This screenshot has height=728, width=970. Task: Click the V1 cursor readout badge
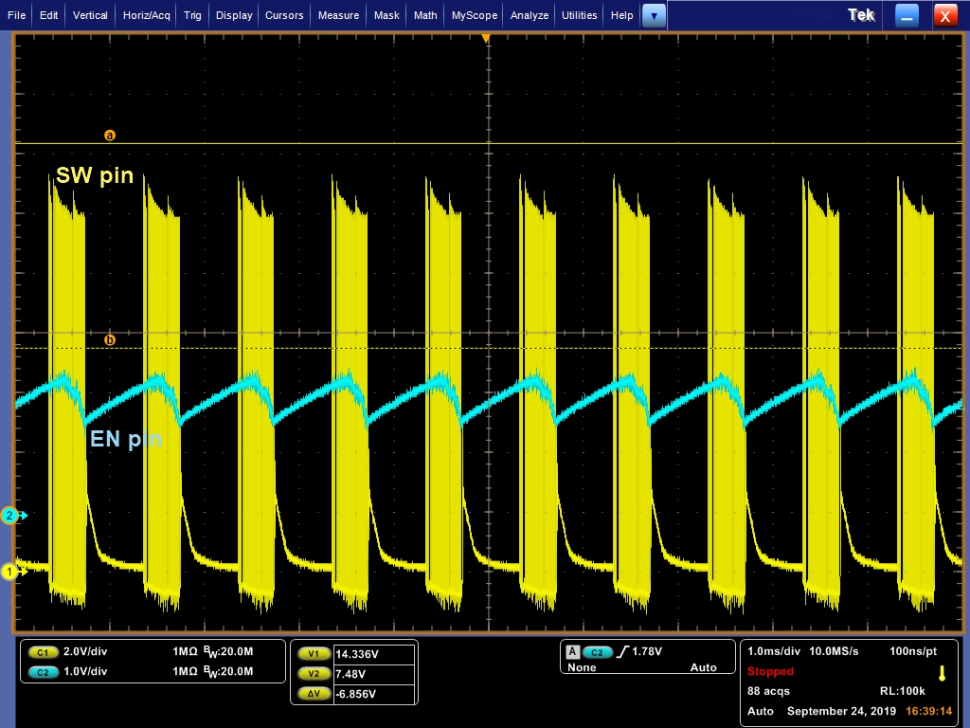[x=314, y=654]
